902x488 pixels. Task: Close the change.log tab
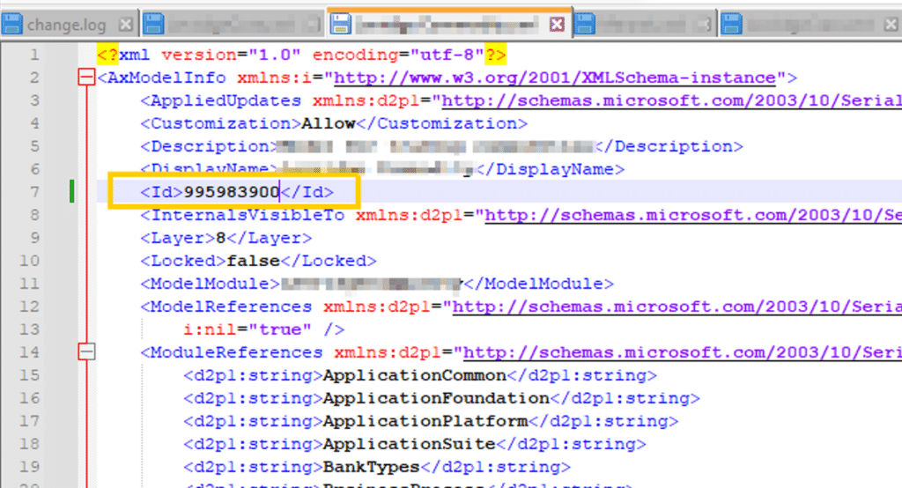pos(126,25)
